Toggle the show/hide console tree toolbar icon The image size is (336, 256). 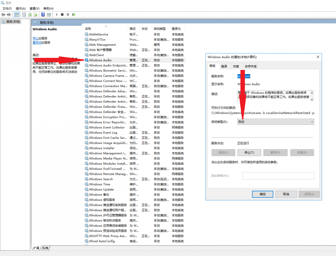click(x=17, y=15)
